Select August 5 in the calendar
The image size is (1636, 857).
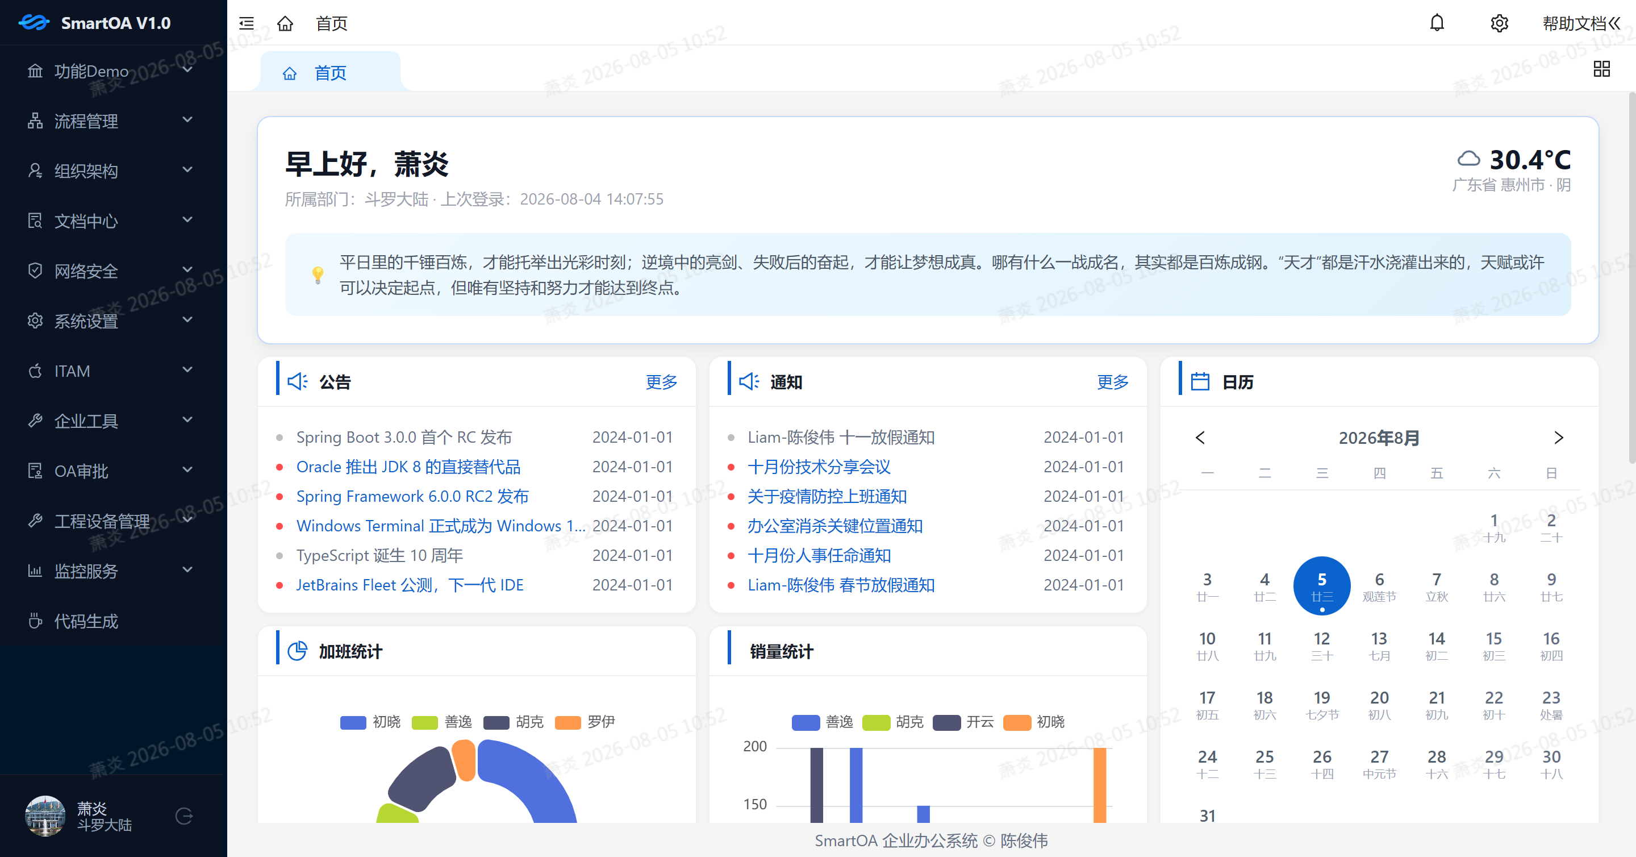pyautogui.click(x=1322, y=586)
